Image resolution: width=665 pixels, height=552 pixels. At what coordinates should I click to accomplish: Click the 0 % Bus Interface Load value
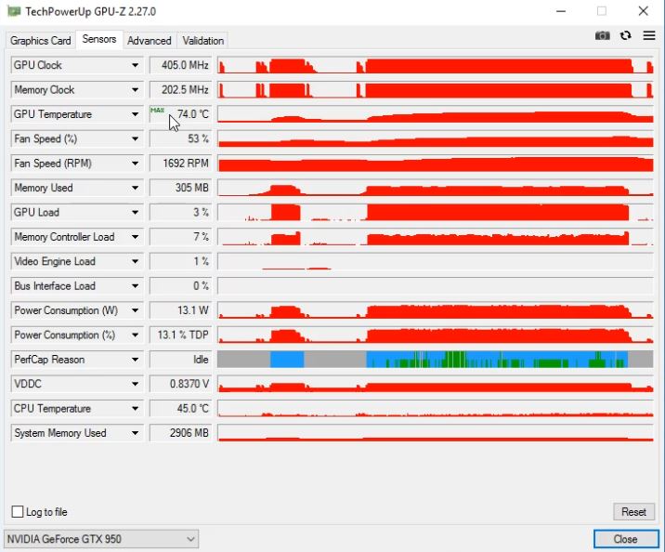pos(180,286)
